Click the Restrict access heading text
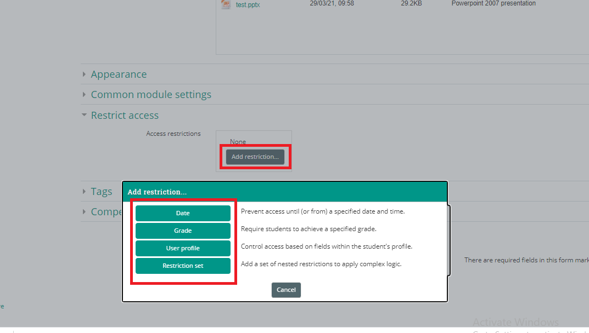589x333 pixels. coord(125,116)
